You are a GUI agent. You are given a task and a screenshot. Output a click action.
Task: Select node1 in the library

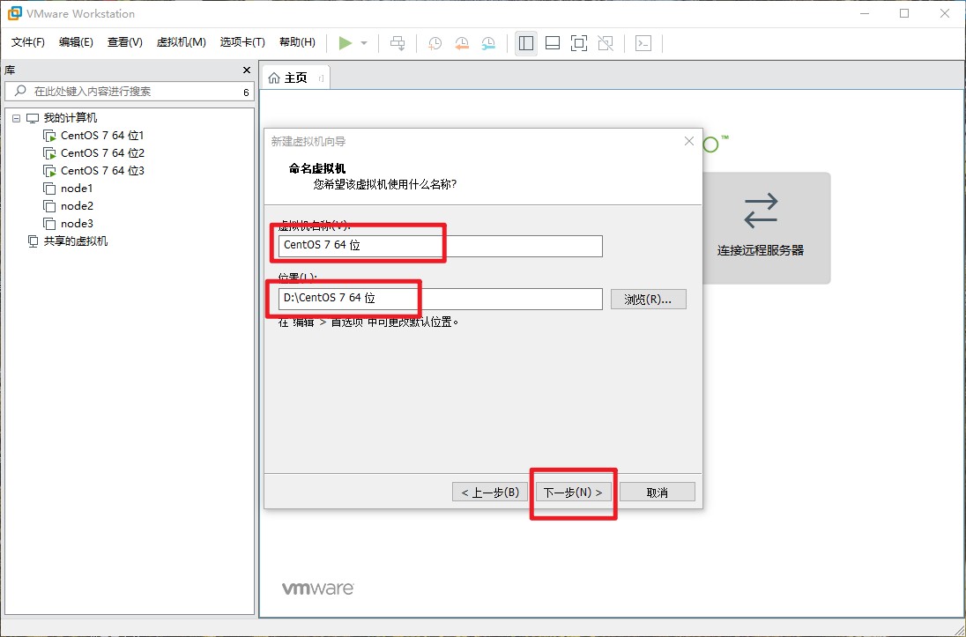click(77, 189)
